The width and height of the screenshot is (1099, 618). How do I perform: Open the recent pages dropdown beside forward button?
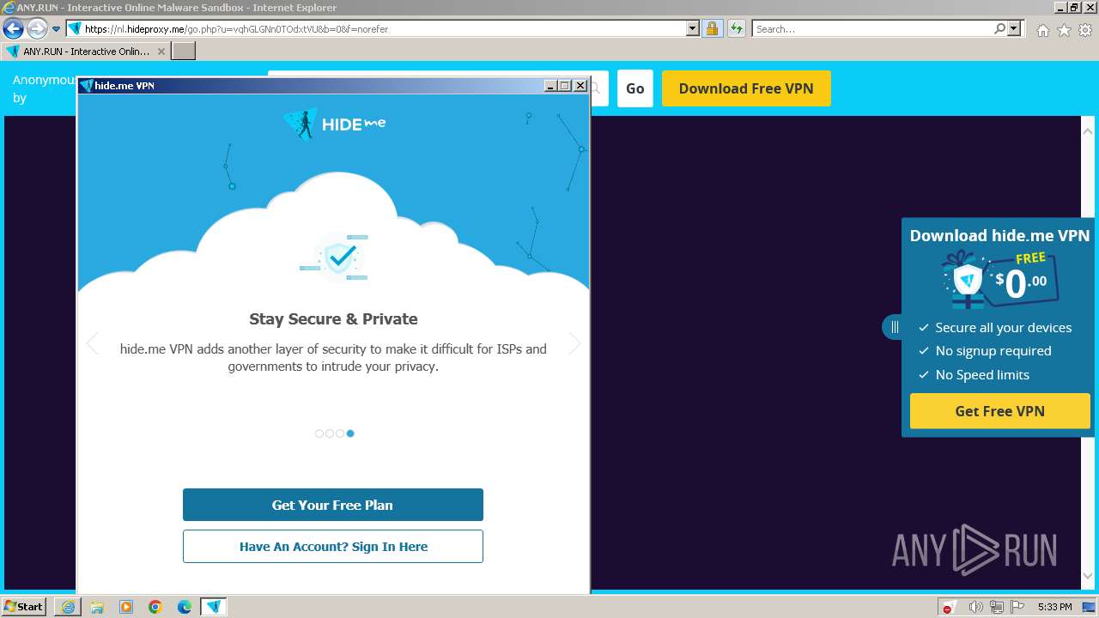(x=57, y=29)
